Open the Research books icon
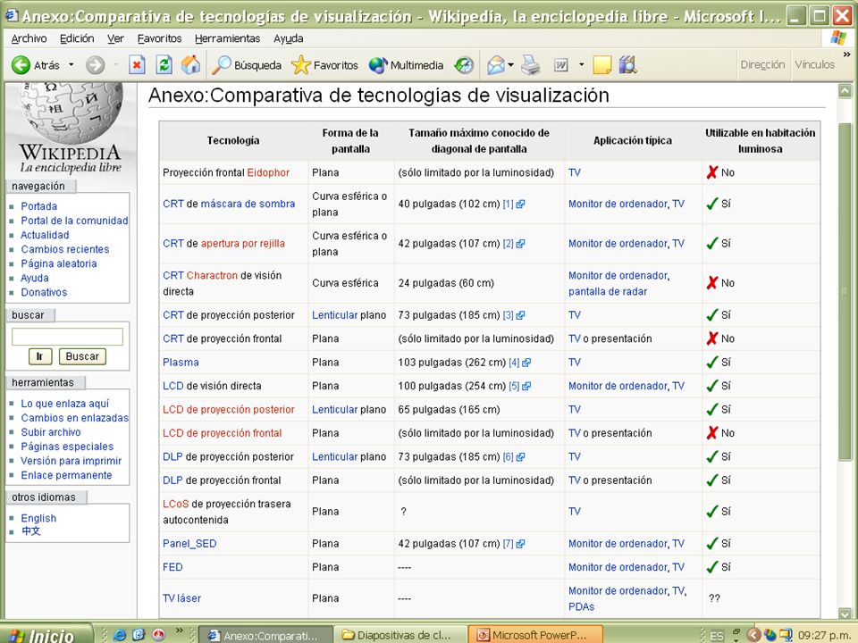This screenshot has width=858, height=643. click(628, 65)
